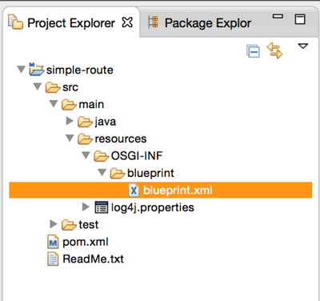Collapse the src folder triangle
The height and width of the screenshot is (301, 320).
(x=38, y=86)
